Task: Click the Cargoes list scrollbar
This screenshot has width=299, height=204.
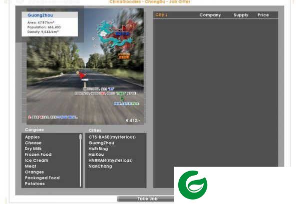Action: (x=80, y=160)
